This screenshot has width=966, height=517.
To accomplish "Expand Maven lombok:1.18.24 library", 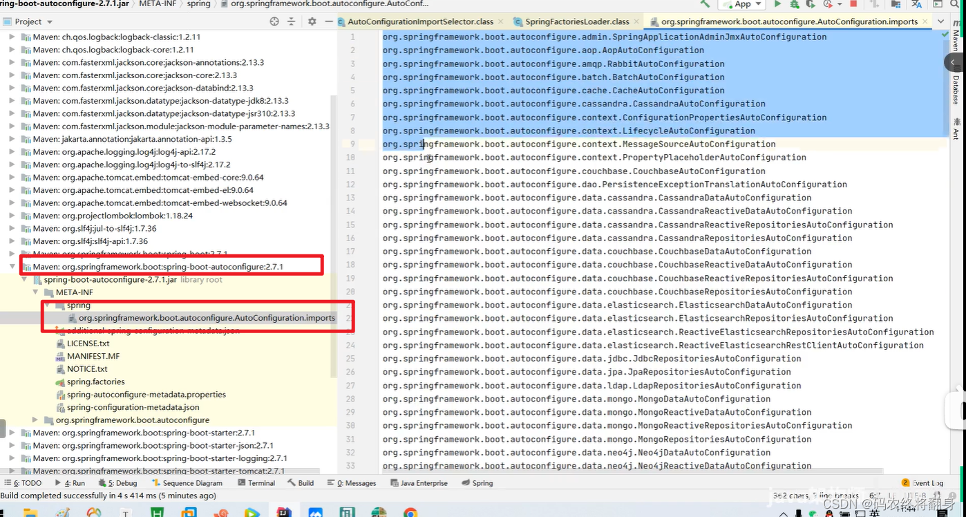I will (x=12, y=215).
